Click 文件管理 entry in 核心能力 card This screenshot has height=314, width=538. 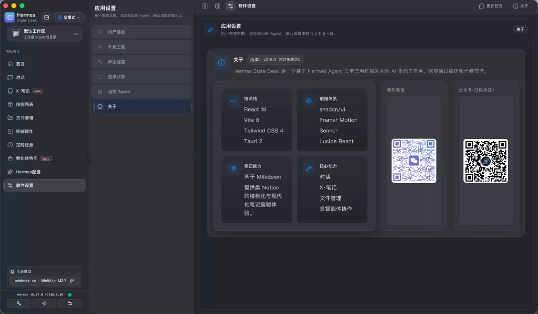[330, 198]
